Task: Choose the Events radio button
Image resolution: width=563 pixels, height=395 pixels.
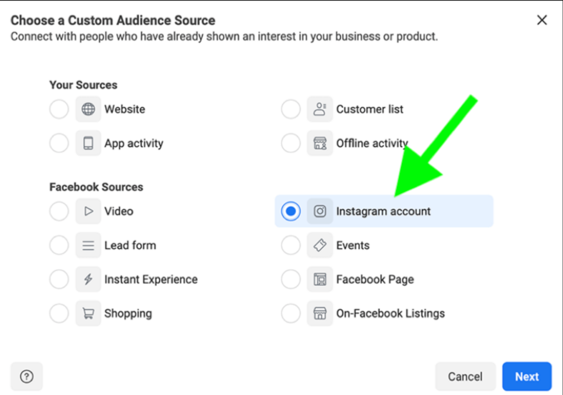Action: (x=291, y=246)
